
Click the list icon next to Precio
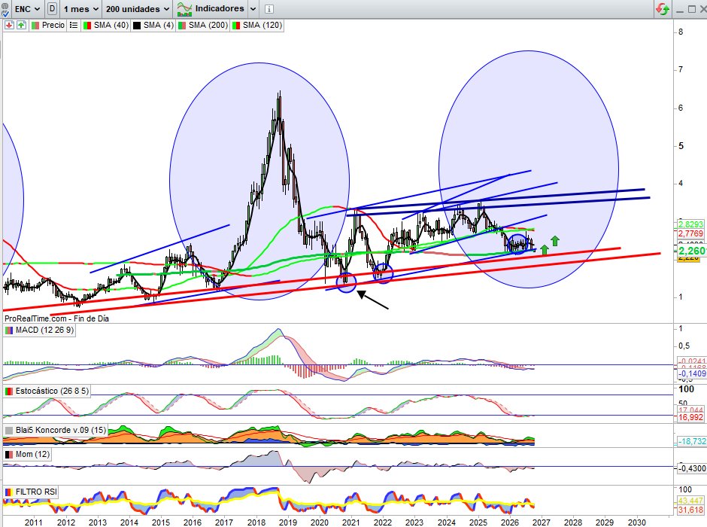tap(74, 26)
